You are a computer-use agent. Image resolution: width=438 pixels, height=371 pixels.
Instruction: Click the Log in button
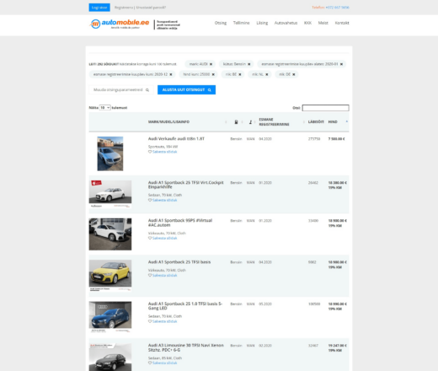[99, 8]
